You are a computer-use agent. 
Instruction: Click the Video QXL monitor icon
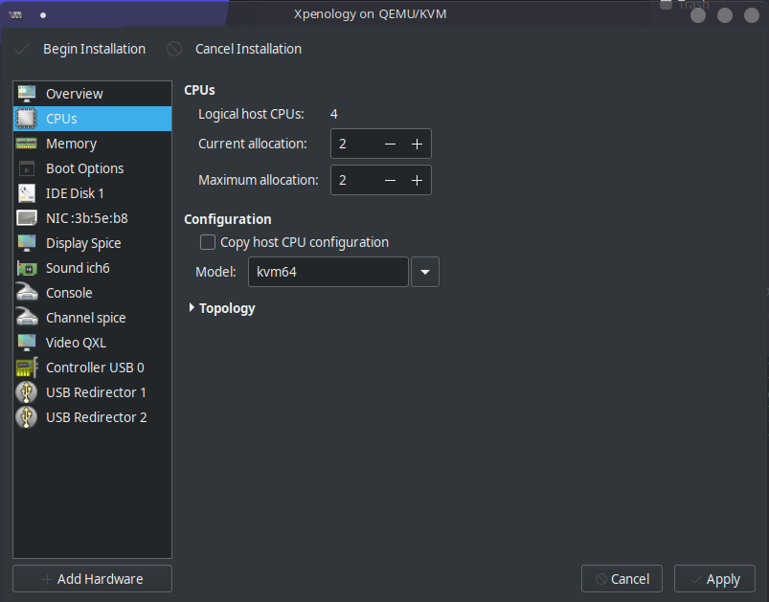[x=27, y=343]
